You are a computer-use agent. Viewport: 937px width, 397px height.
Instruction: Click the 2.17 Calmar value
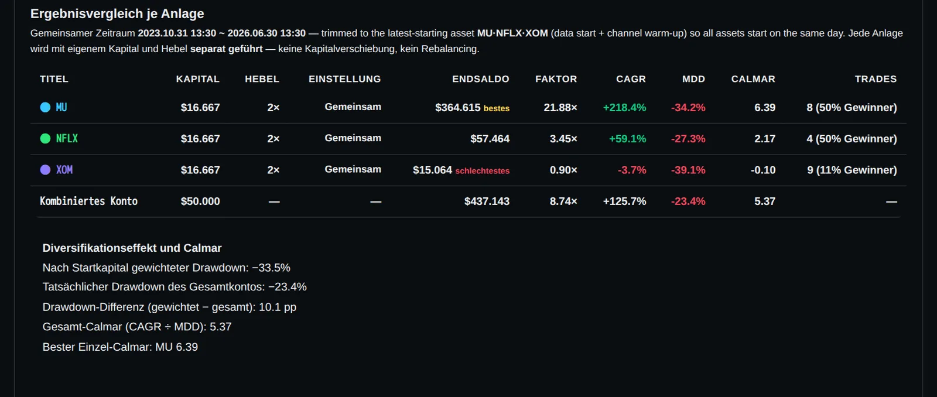[765, 139]
